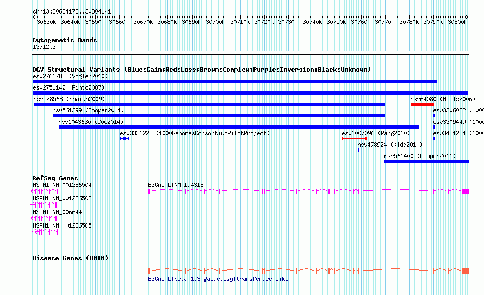Click the B3GALTL|NM_194318 RefSeq gene model
Viewport: 484px width, 295px height.
coord(309,191)
